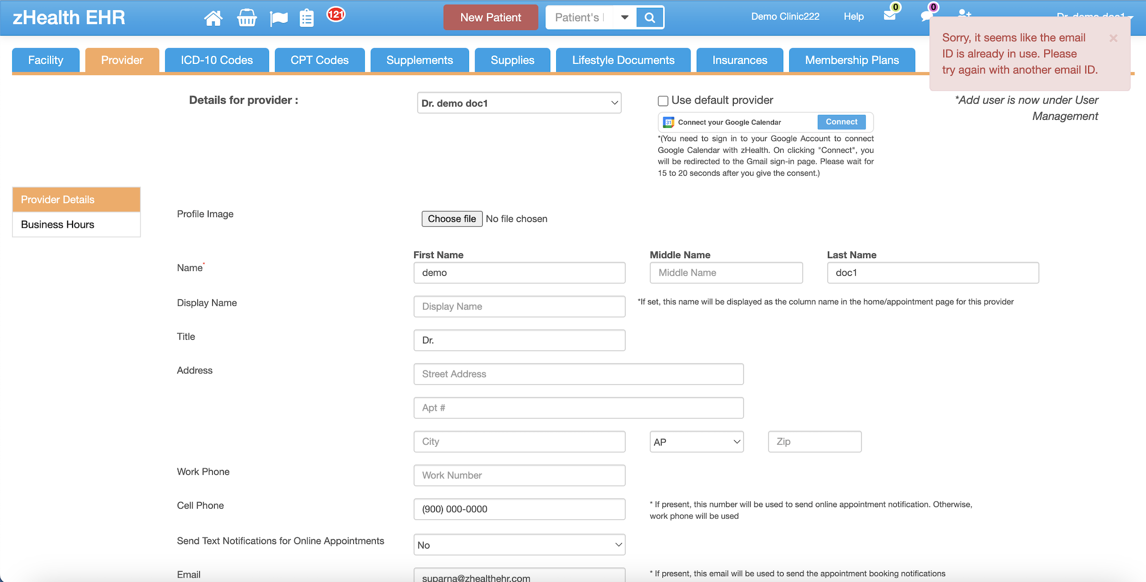Open Business Hours in side menu

pos(76,224)
